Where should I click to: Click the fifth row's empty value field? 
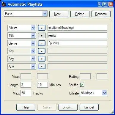click(x=77, y=59)
